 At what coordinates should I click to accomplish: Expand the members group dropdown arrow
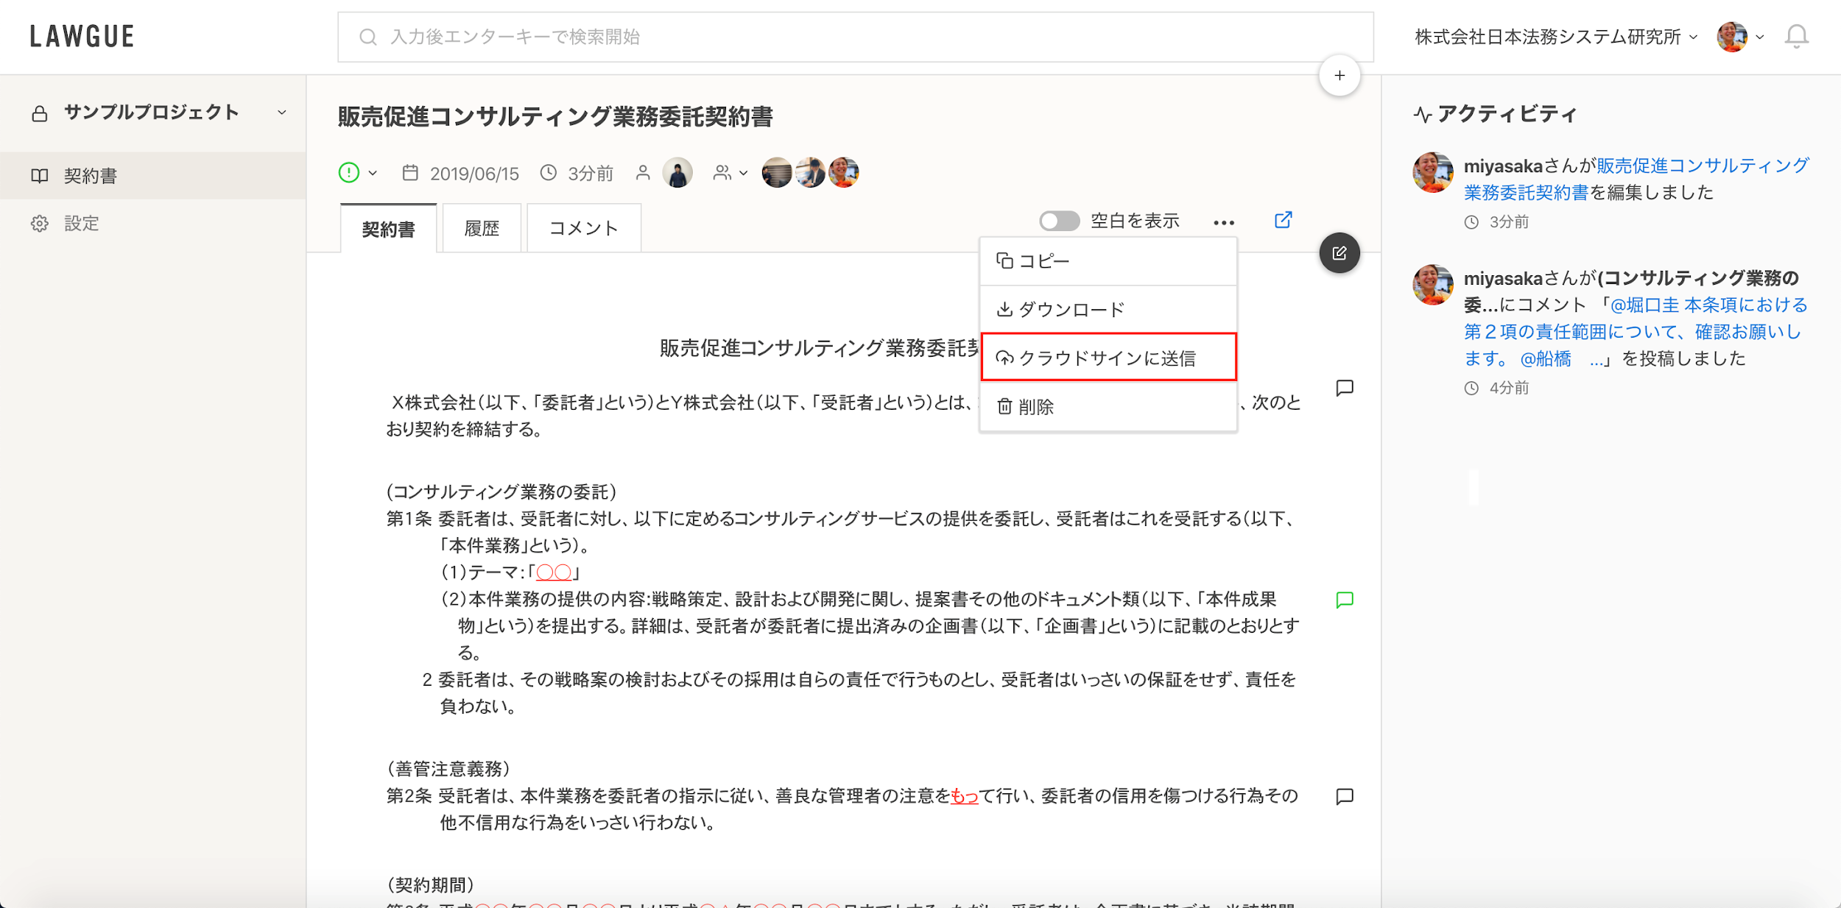[743, 173]
